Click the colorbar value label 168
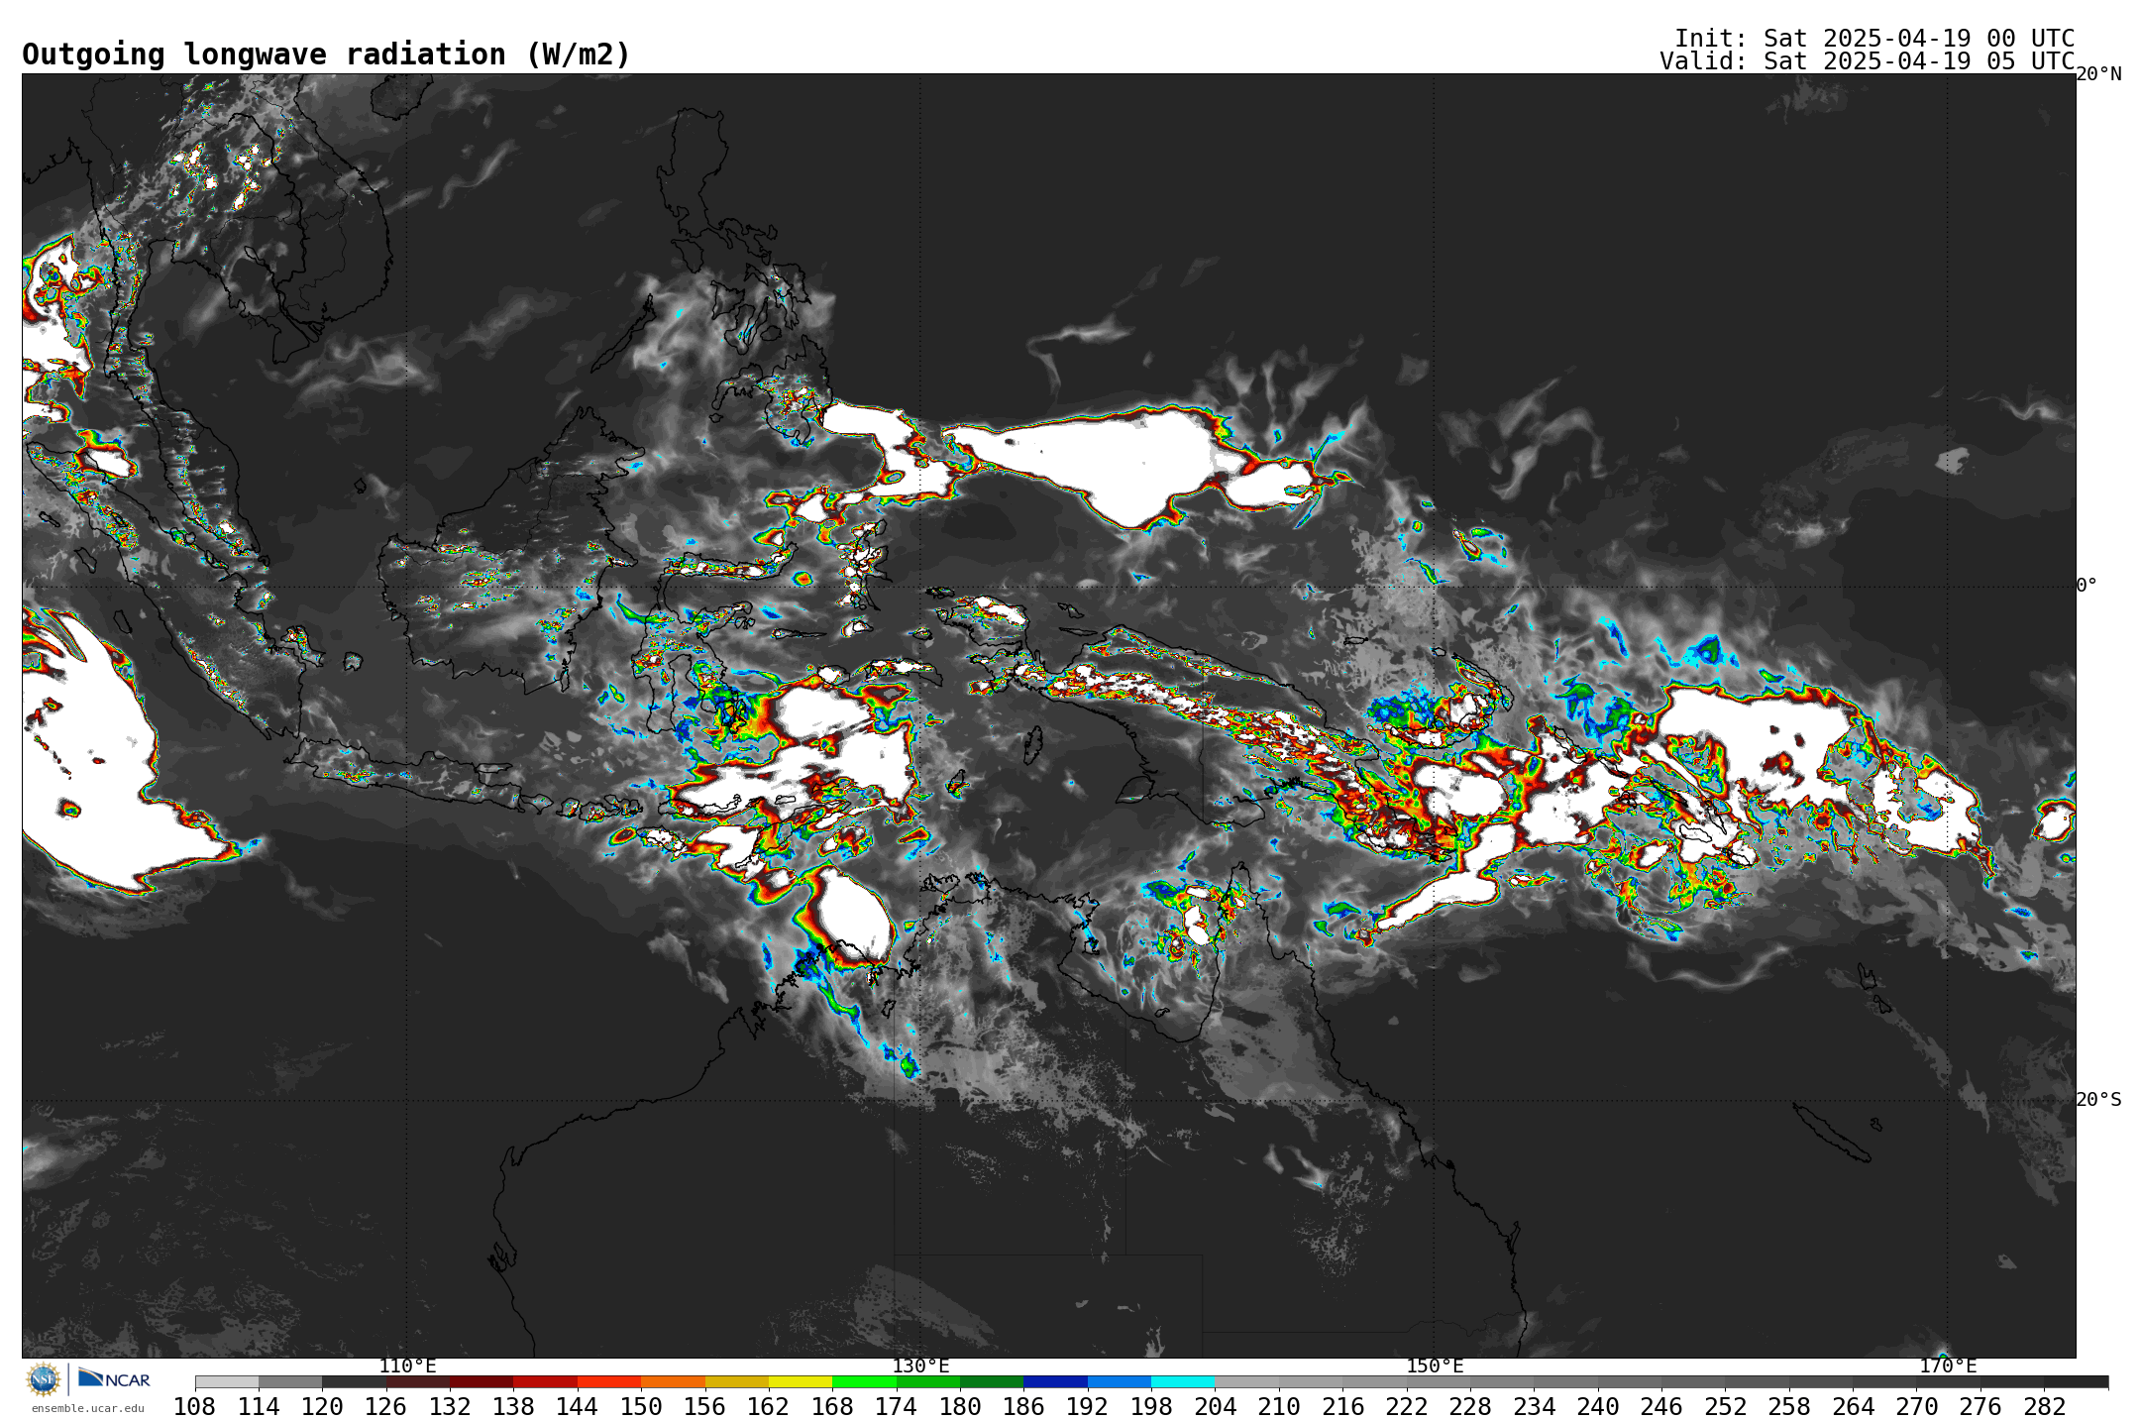 tap(832, 1406)
